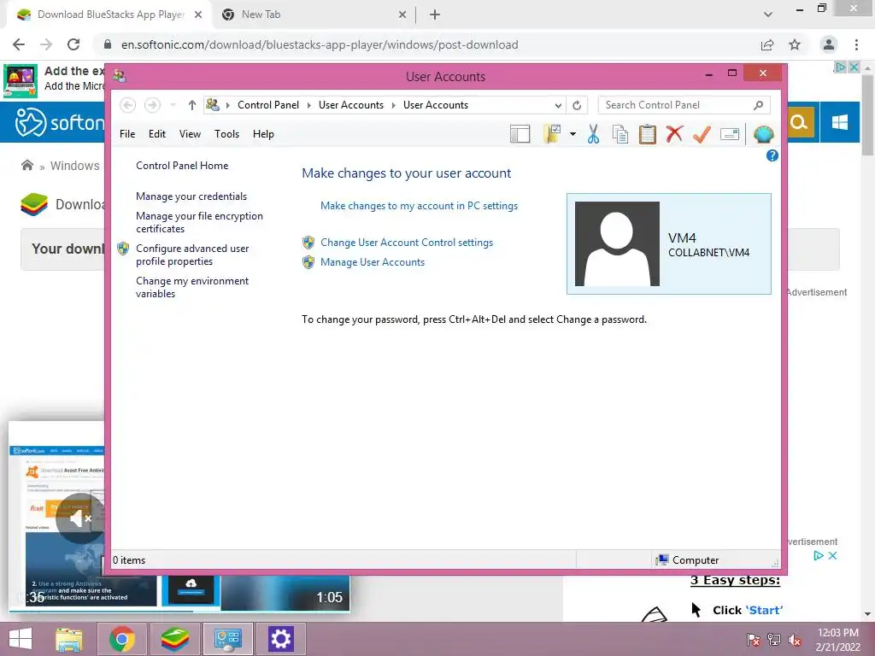Click the Cut scissors toolbar icon
Screen dimensions: 875x656
coord(593,134)
